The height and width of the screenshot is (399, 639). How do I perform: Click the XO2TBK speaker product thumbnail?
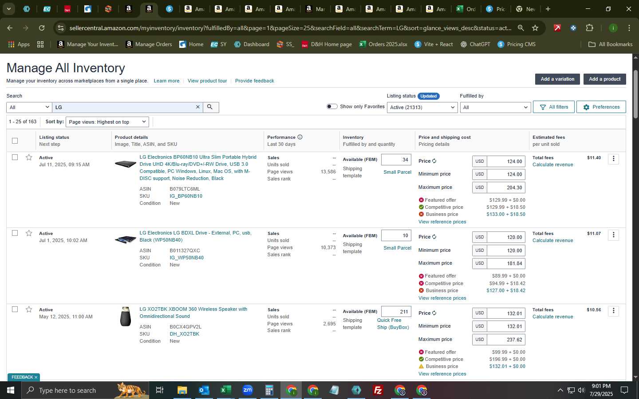[126, 317]
